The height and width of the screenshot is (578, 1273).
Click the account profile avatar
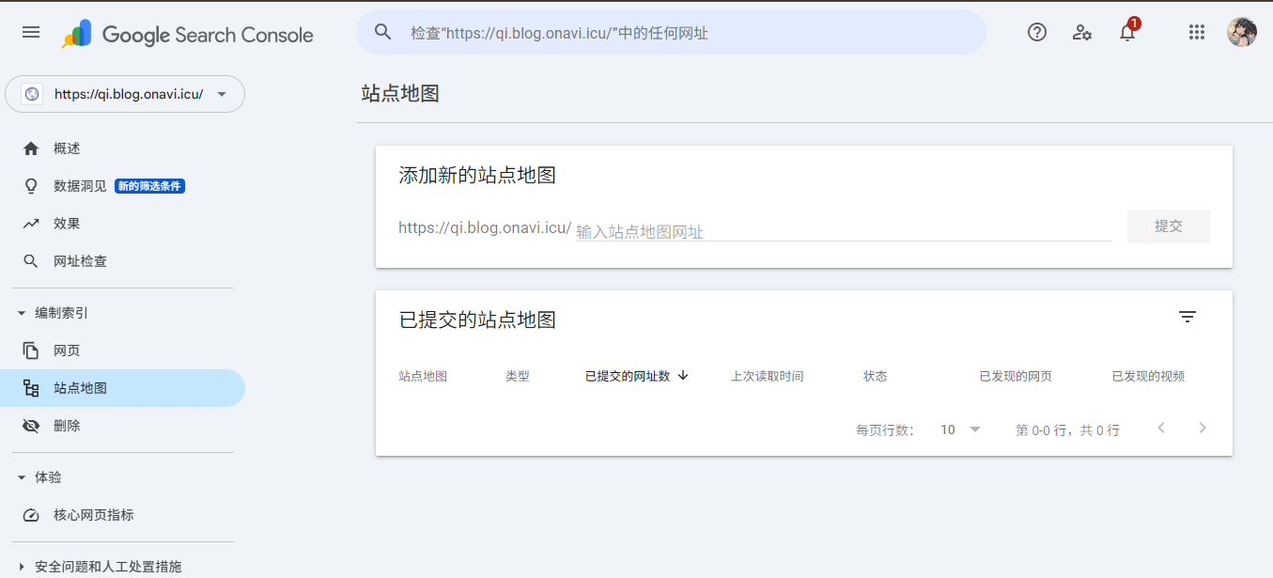[1241, 33]
